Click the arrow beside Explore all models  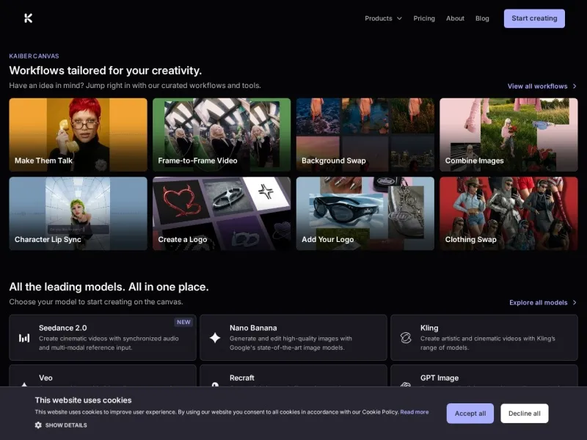(x=575, y=302)
